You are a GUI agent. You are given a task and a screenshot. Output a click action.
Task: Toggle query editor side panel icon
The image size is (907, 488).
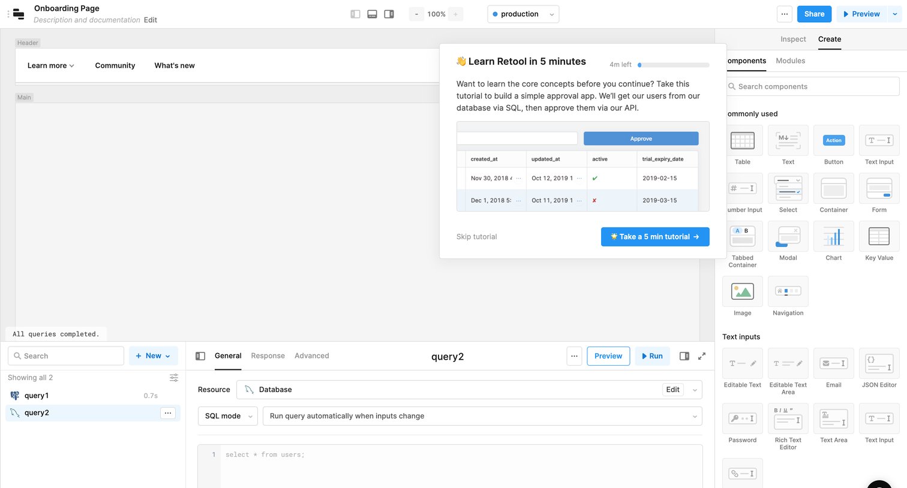[x=684, y=356]
